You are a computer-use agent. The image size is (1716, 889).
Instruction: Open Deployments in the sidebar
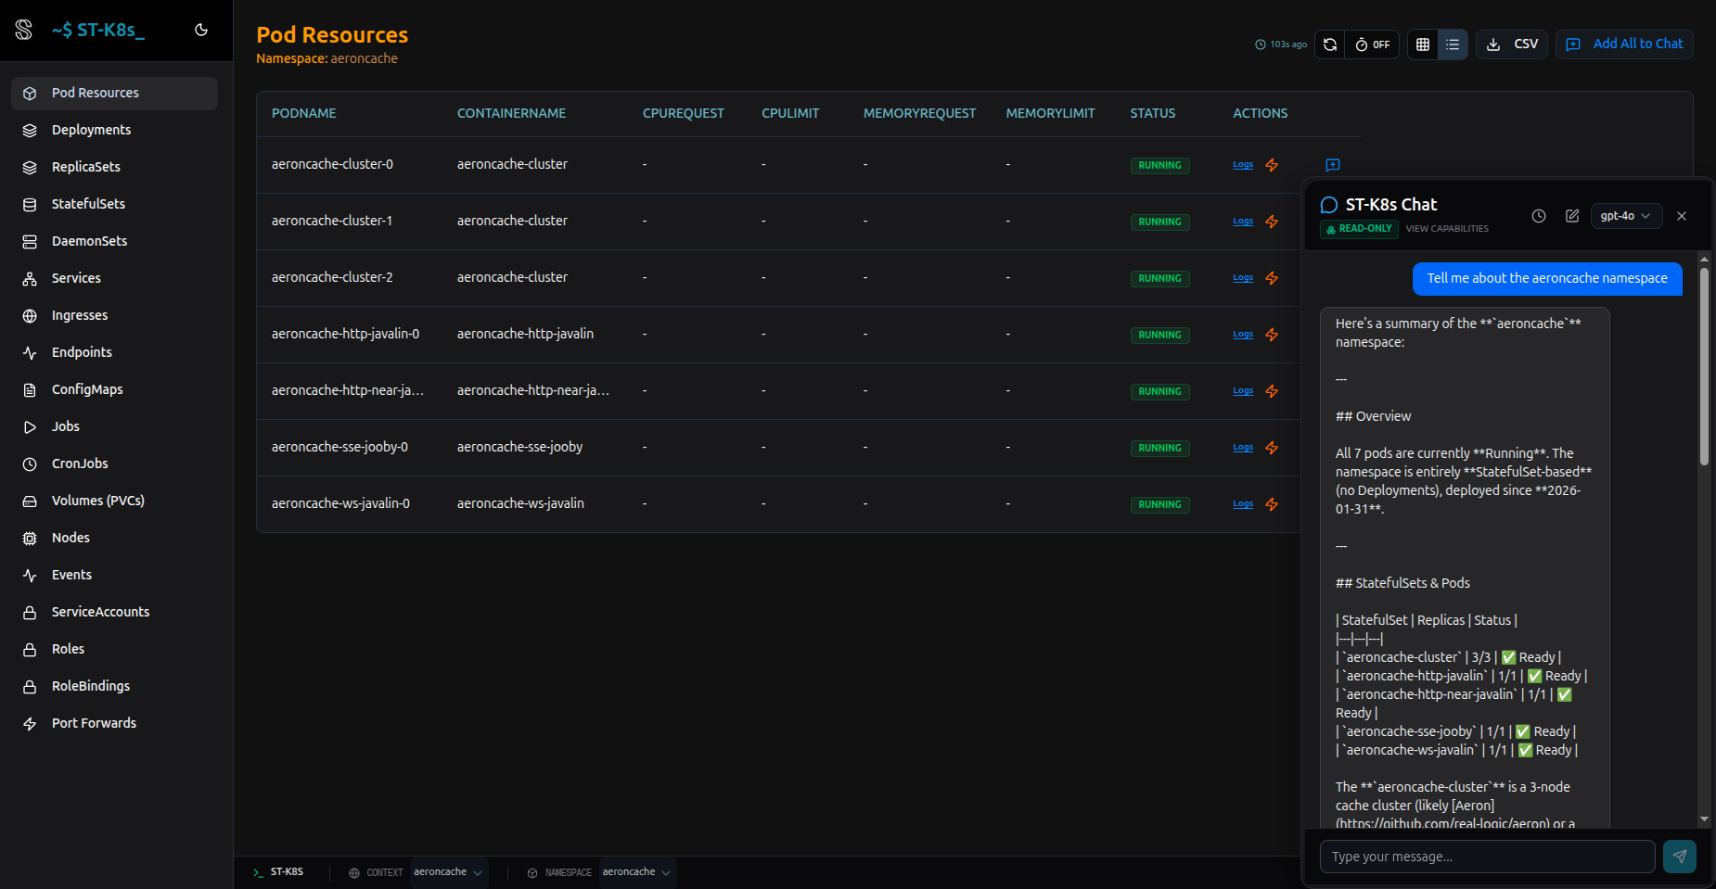pos(115,130)
